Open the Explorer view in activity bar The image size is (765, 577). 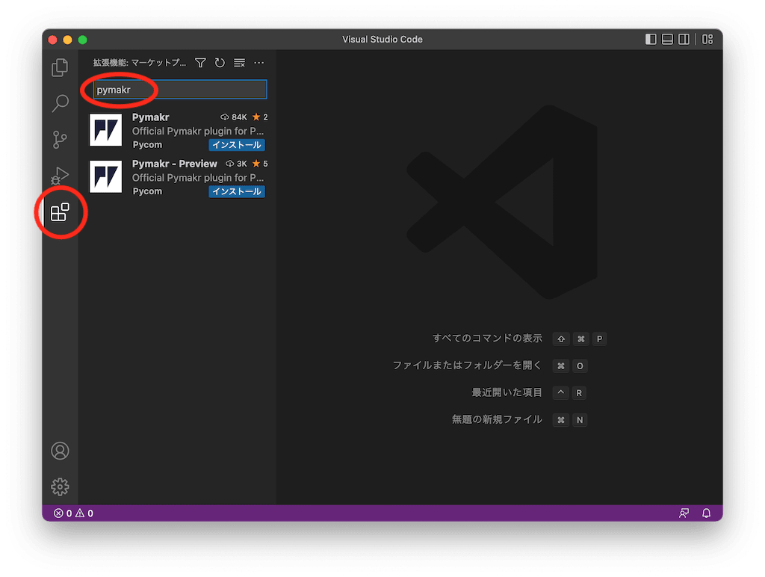tap(60, 67)
